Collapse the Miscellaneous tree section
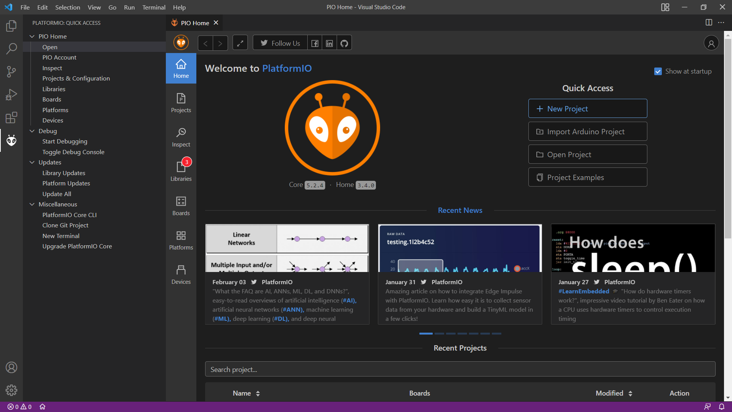This screenshot has width=732, height=412. (x=32, y=204)
